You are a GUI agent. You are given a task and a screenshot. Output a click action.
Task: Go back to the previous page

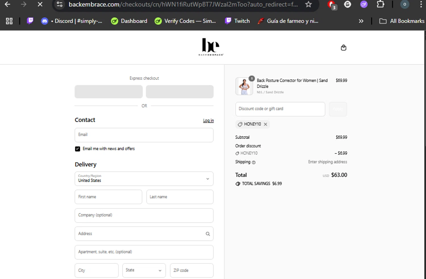[x=8, y=4]
